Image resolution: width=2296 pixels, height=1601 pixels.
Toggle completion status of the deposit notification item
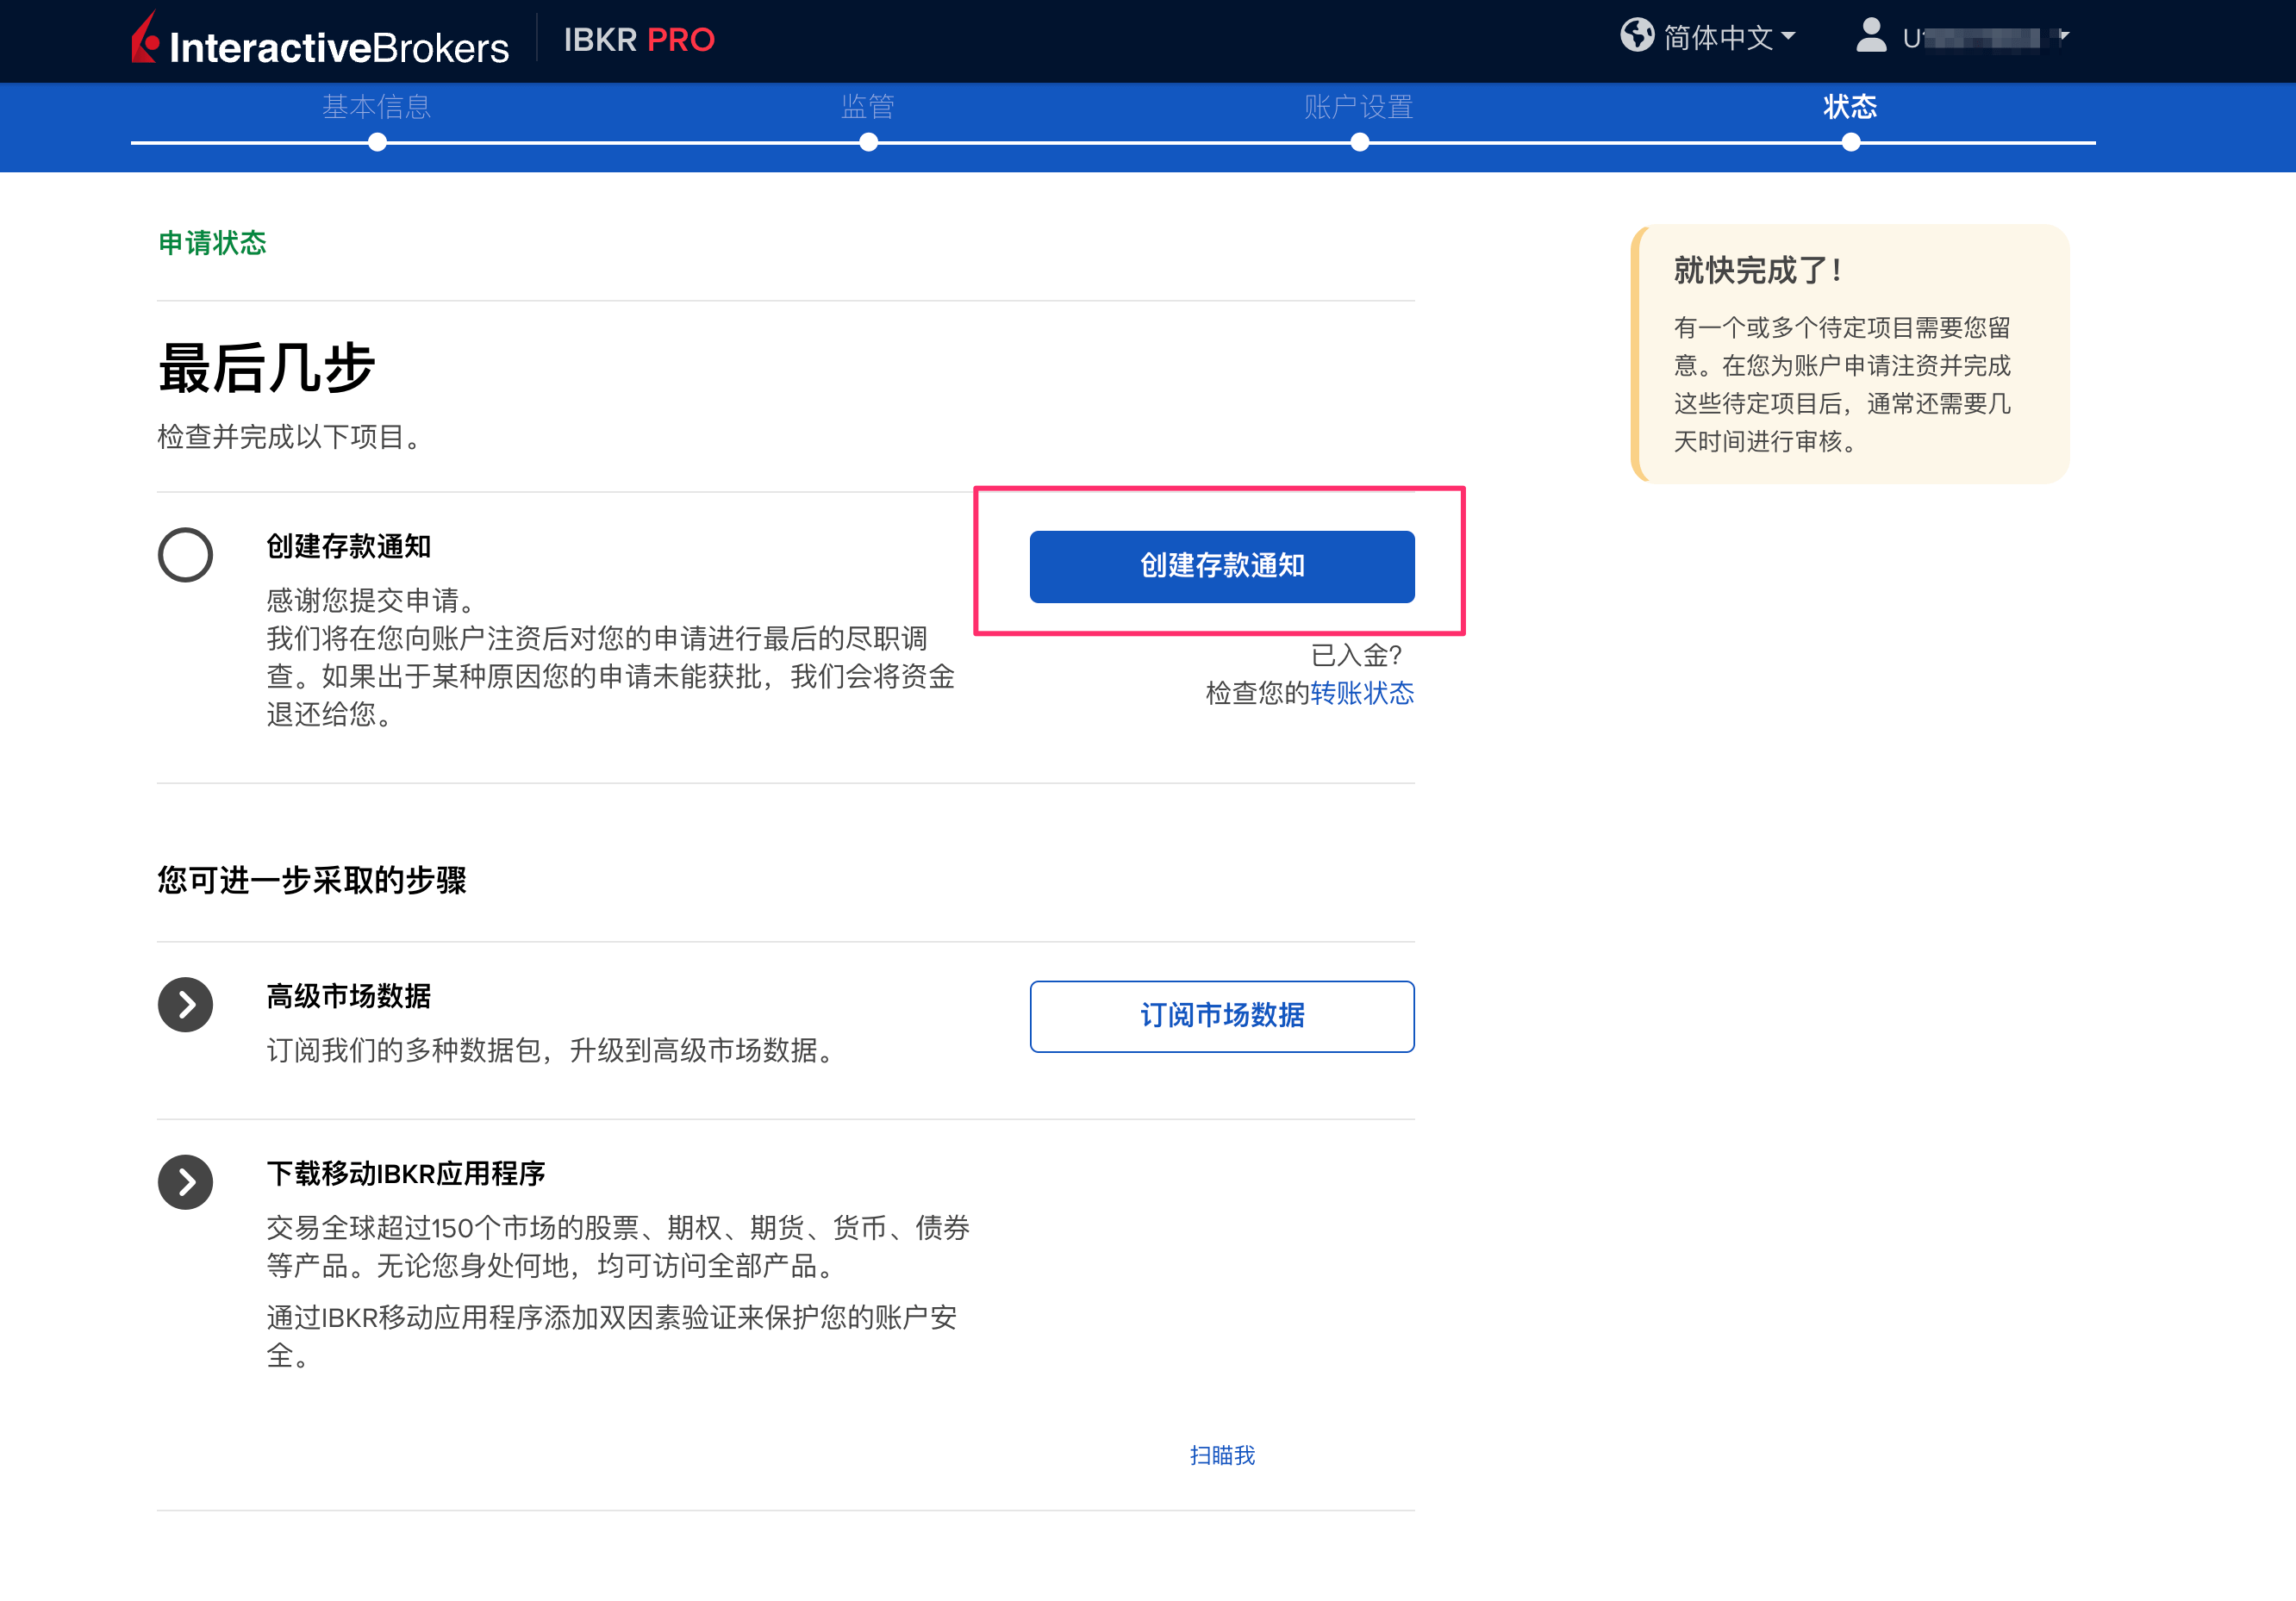point(185,555)
